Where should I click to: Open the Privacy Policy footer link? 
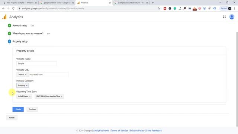[x=137, y=131]
